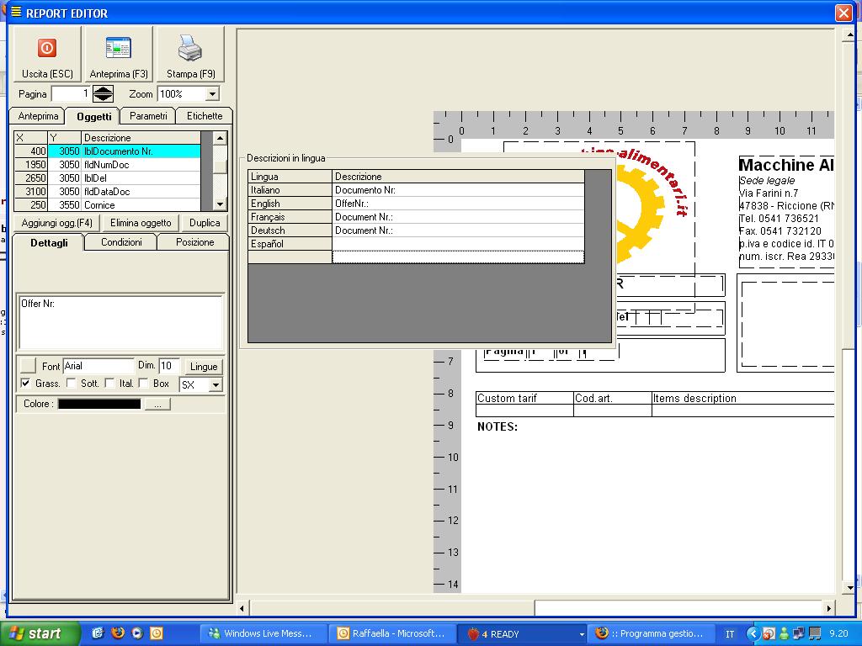Open the Posizione tab
Image resolution: width=862 pixels, height=646 pixels.
pos(194,242)
